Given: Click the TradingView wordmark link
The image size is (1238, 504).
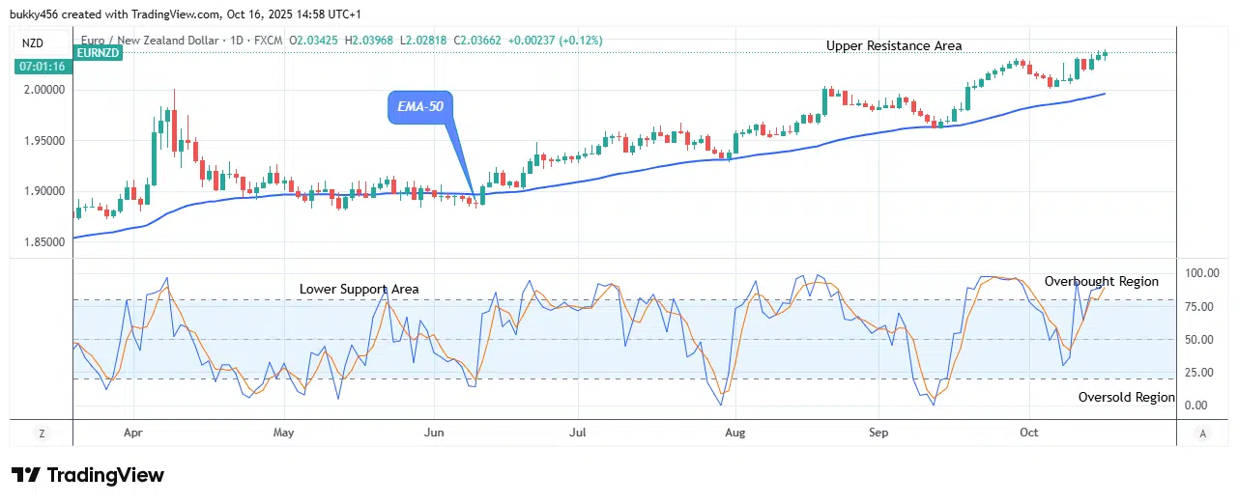Looking at the screenshot, I should (105, 475).
